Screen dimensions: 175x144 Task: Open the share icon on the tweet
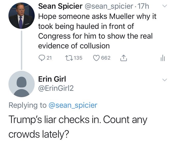[124, 58]
